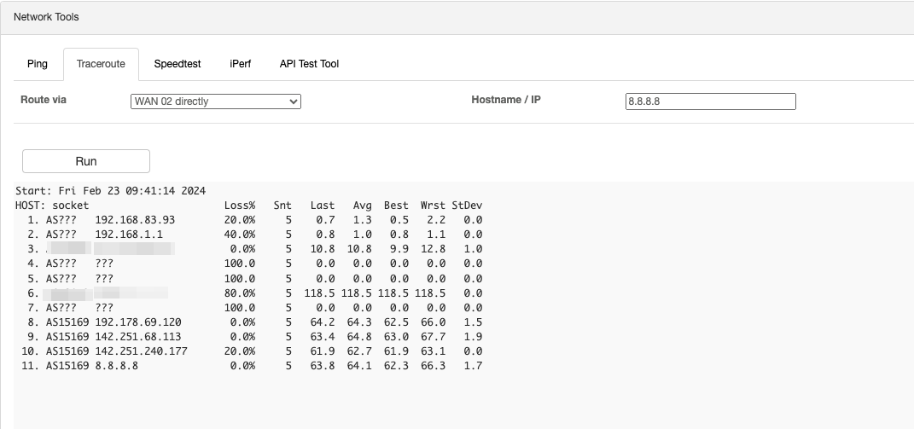This screenshot has width=914, height=429.
Task: Click the HOST: socket label
Action: click(52, 206)
